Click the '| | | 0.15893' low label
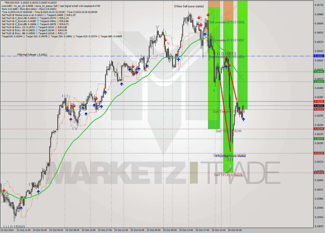 tap(14, 227)
